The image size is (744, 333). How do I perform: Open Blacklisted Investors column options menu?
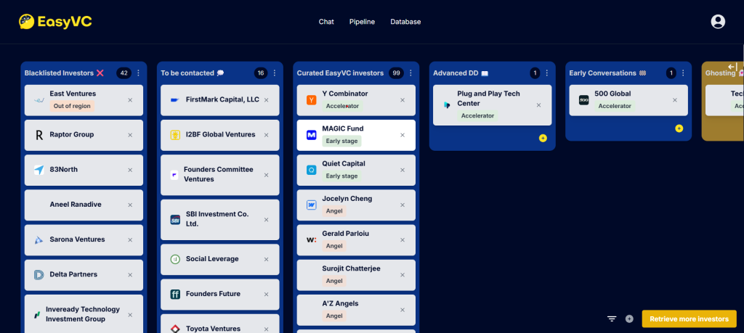tap(138, 73)
